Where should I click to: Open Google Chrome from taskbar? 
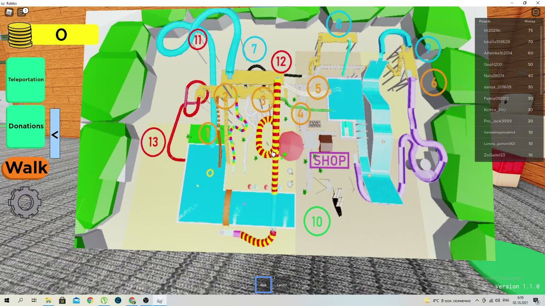coord(90,300)
